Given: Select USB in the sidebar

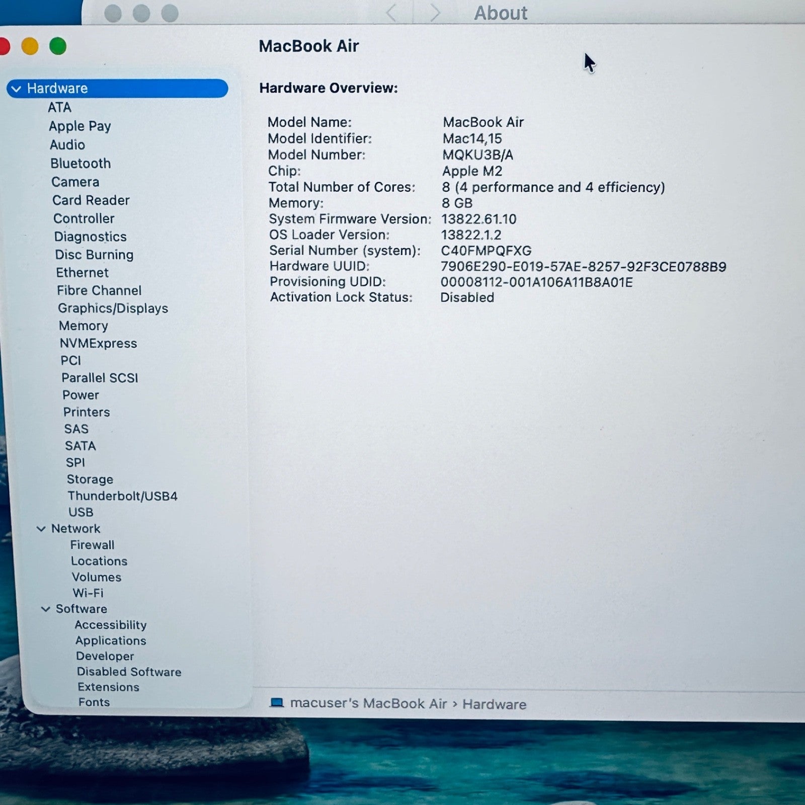Looking at the screenshot, I should 81,512.
